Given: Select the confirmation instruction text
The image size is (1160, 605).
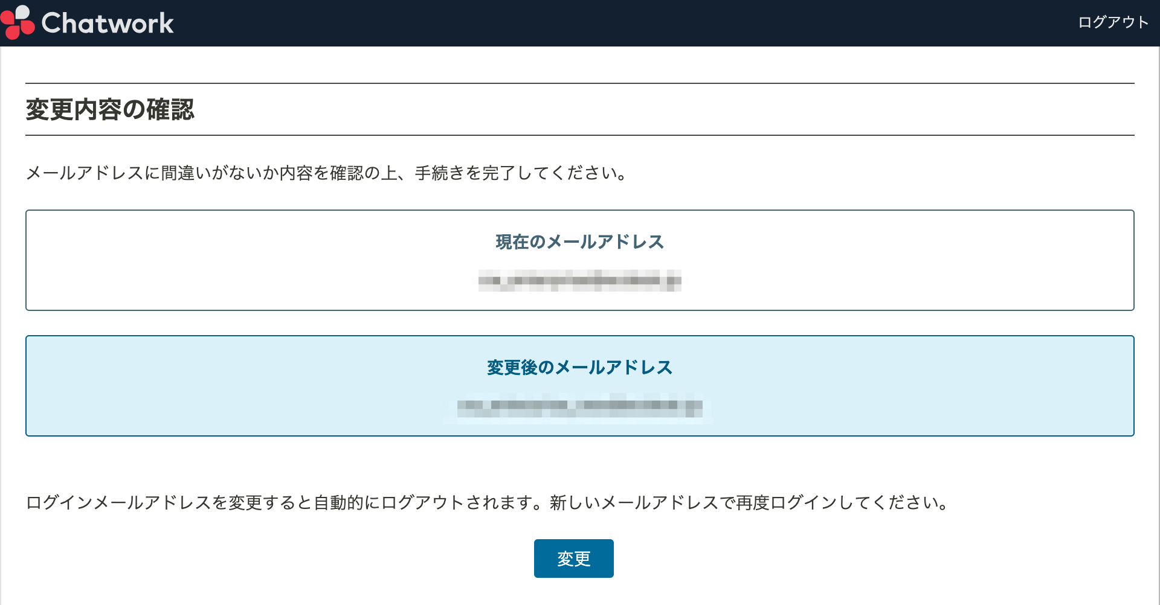Looking at the screenshot, I should [x=325, y=174].
